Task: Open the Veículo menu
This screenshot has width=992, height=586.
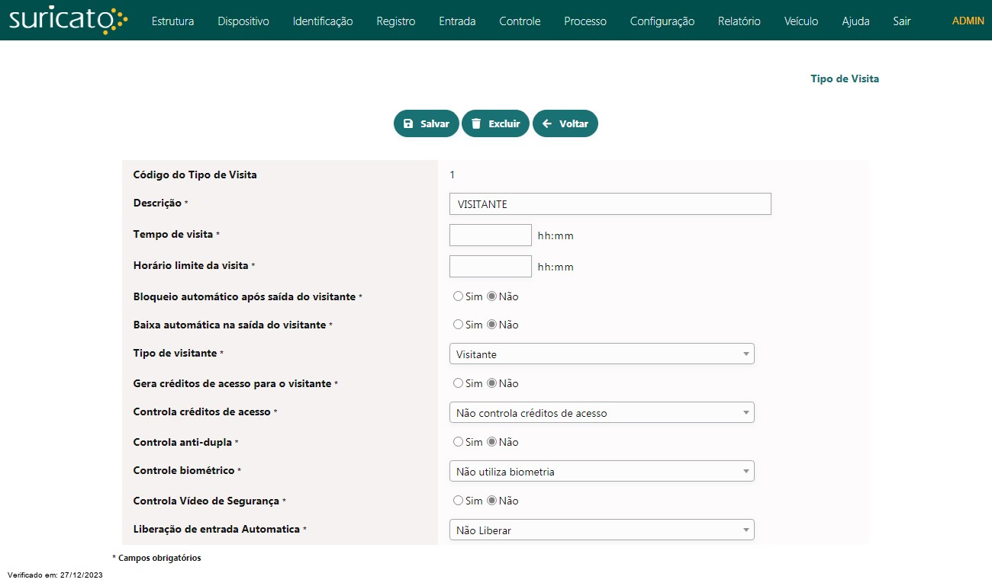Action: (801, 21)
